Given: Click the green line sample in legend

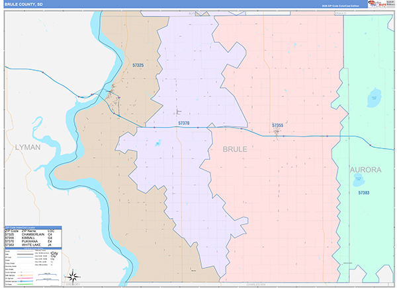Looking at the screenshot, I should pos(25,284).
